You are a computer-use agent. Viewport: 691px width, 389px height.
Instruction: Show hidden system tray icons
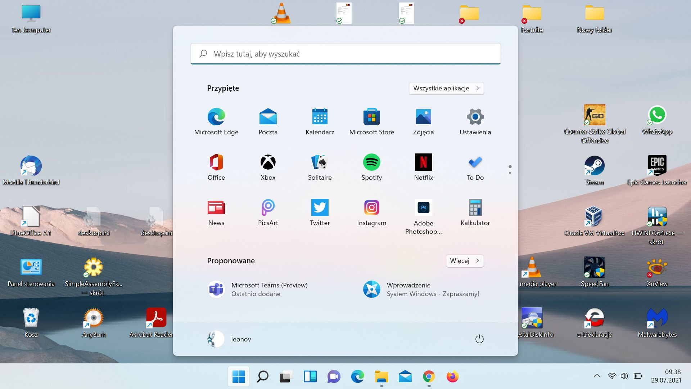click(x=597, y=376)
